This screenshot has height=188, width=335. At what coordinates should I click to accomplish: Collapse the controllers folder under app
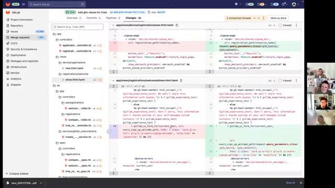coord(64,40)
